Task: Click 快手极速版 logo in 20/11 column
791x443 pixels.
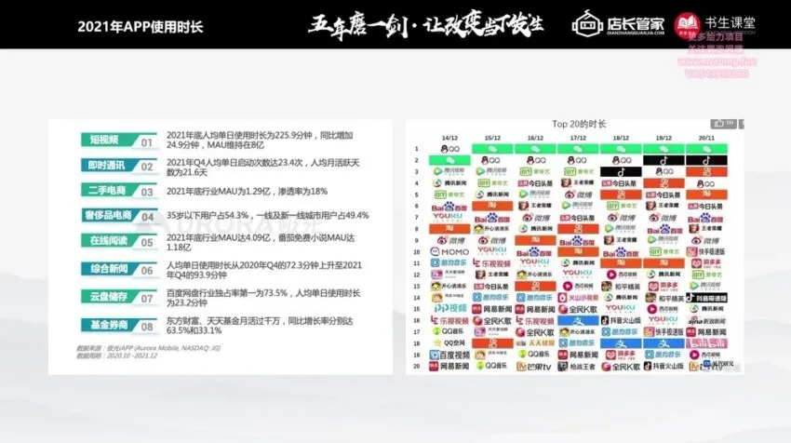Action: coord(706,251)
